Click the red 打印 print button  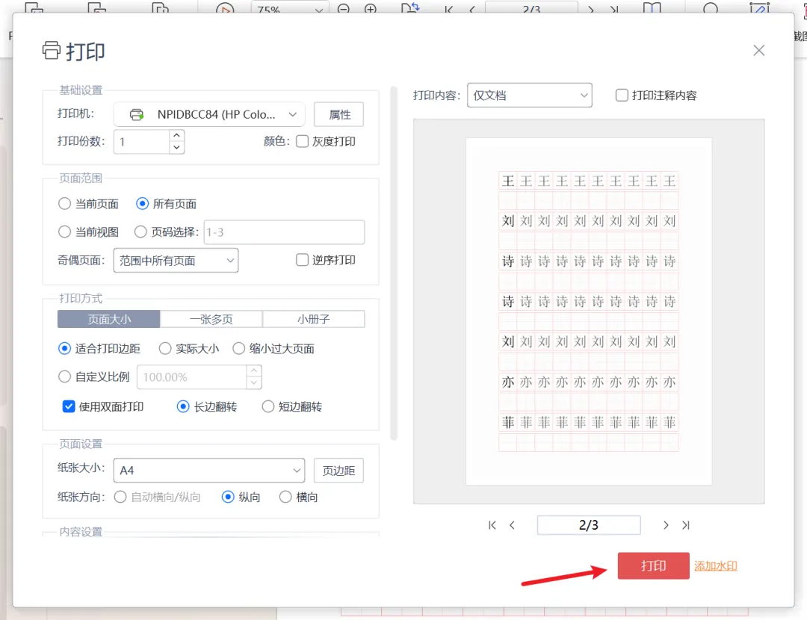point(652,565)
